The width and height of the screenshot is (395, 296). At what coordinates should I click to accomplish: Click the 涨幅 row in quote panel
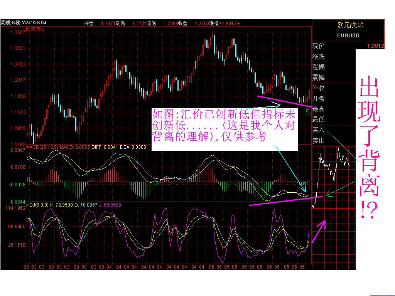pyautogui.click(x=318, y=67)
